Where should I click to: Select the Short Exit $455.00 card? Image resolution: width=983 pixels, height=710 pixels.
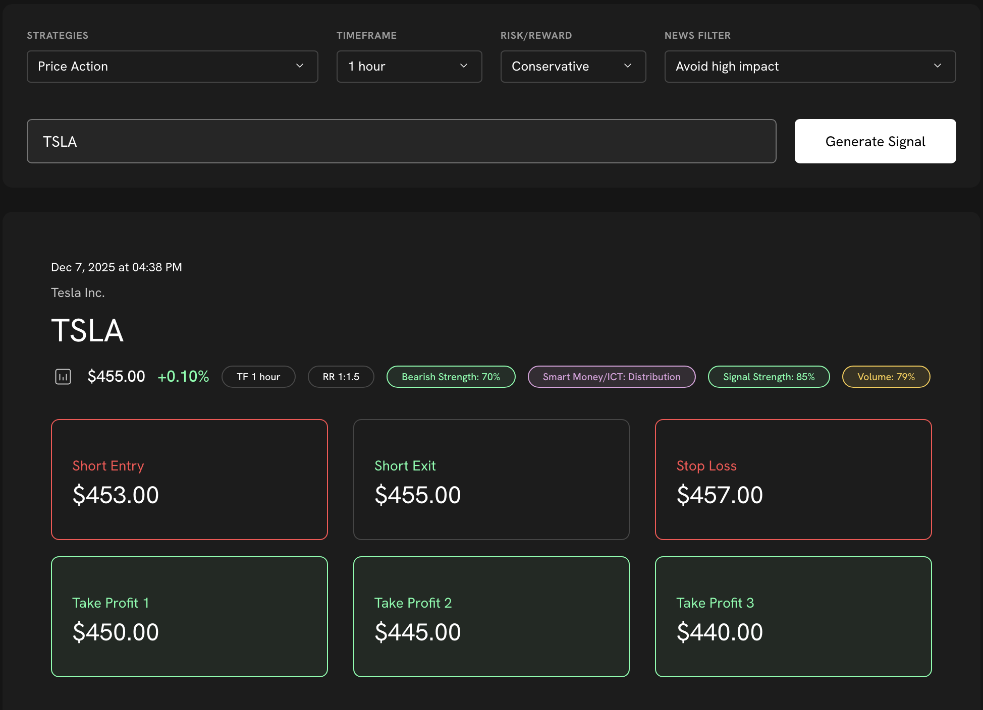tap(491, 479)
